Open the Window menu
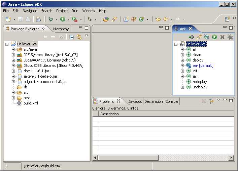 [89, 11]
